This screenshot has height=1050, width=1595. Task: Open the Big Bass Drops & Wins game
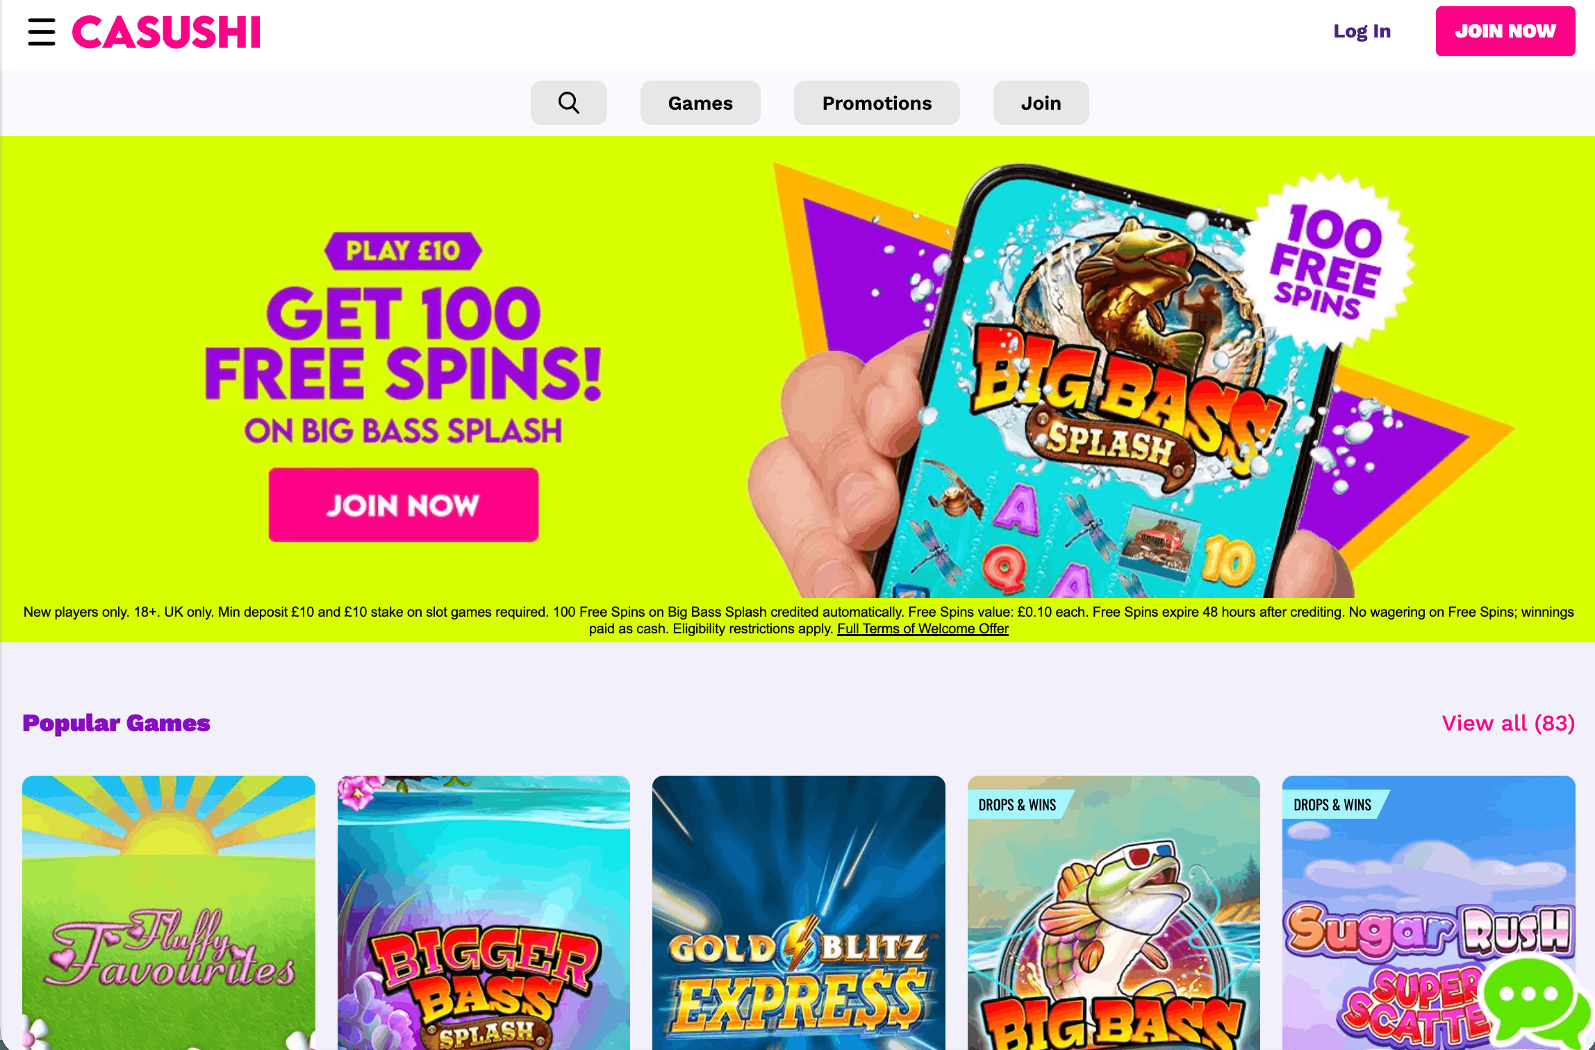(x=1114, y=912)
